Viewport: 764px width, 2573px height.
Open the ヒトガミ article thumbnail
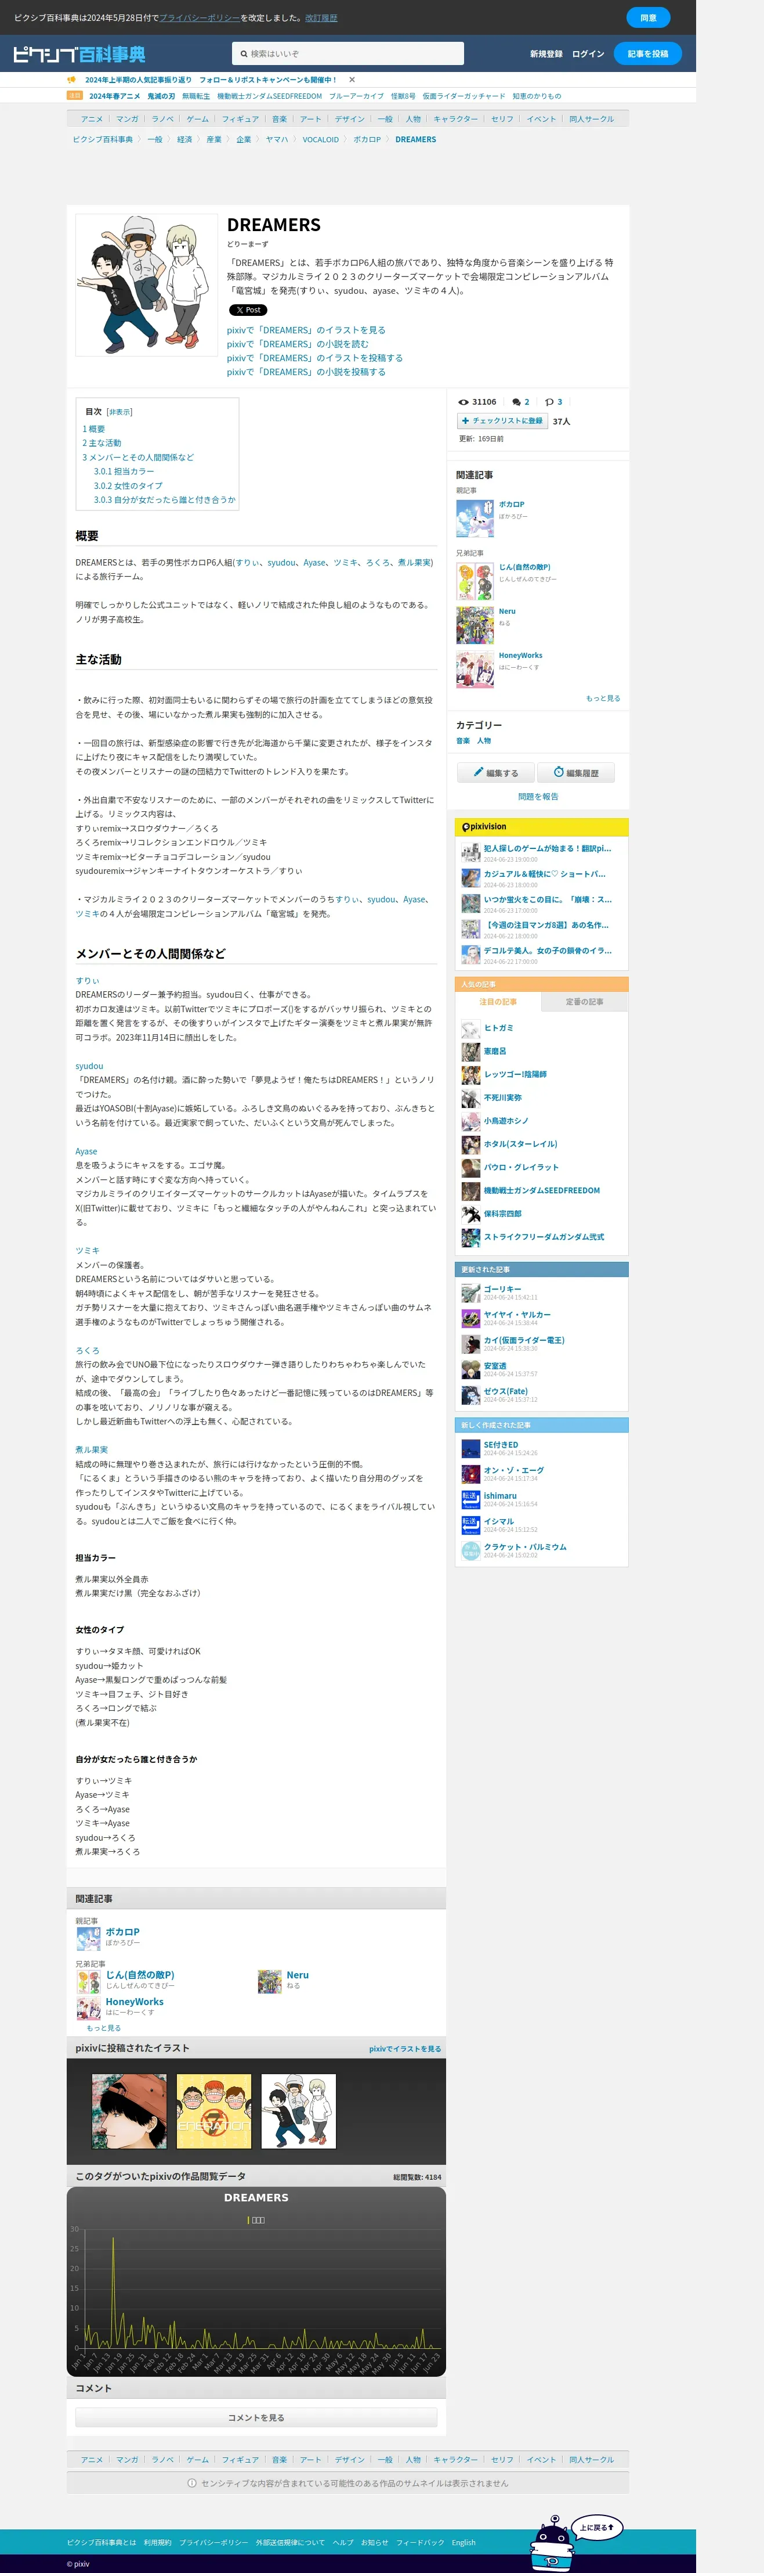click(471, 1029)
